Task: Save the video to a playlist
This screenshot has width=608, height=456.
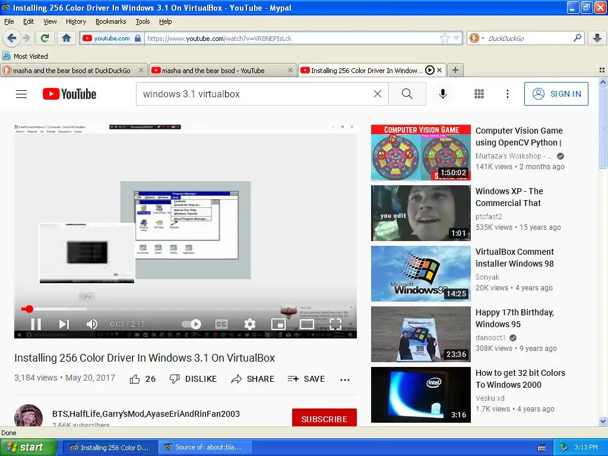Action: pyautogui.click(x=306, y=379)
